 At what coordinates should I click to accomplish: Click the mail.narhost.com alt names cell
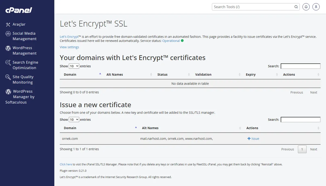coord(176,139)
